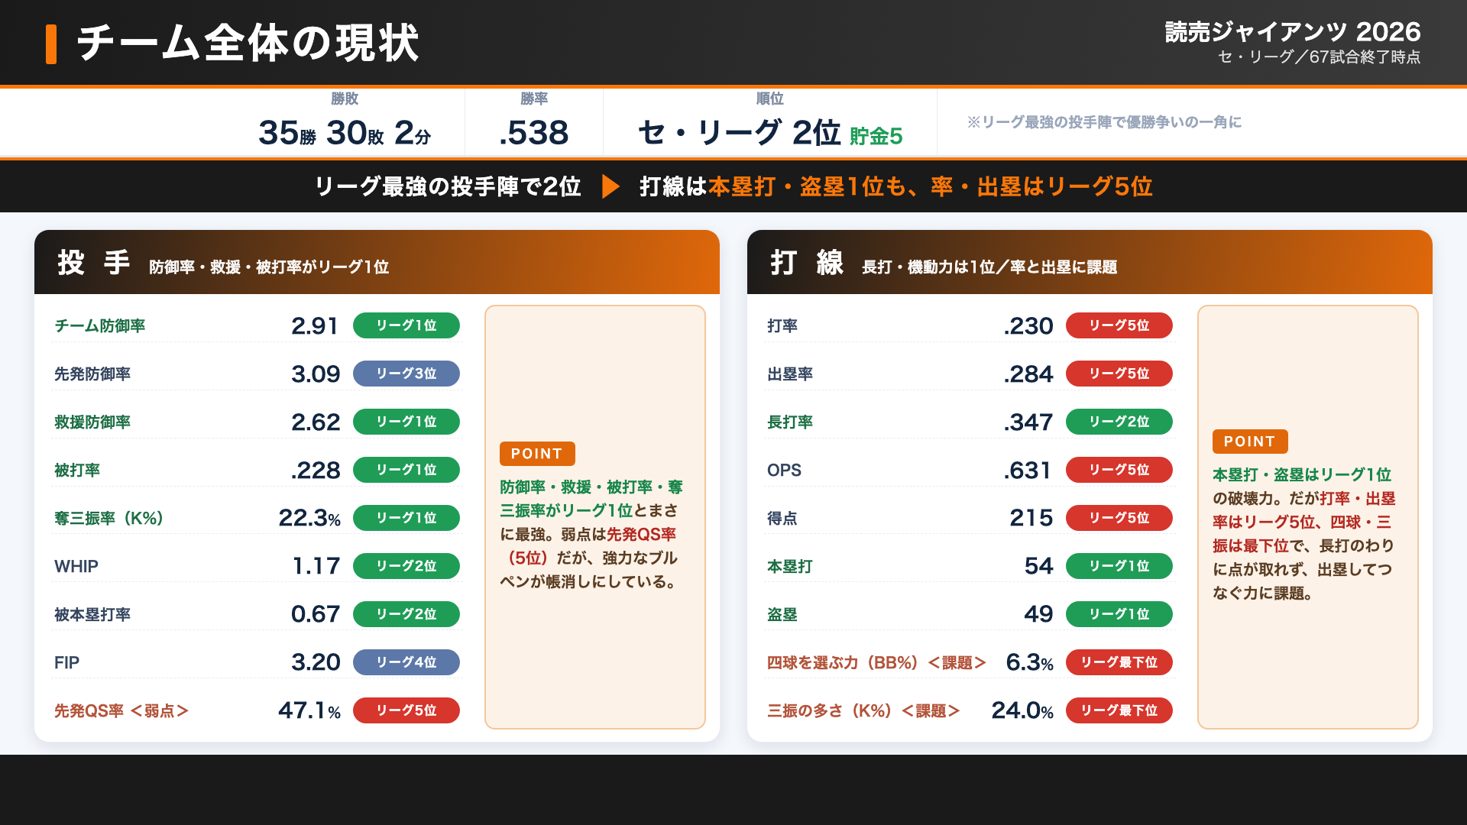The height and width of the screenshot is (825, 1467).
Task: Click the 盗塁 value 49
Action: point(1039,615)
